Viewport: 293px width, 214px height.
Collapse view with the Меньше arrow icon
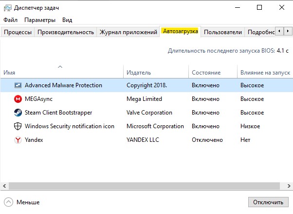coord(8,202)
